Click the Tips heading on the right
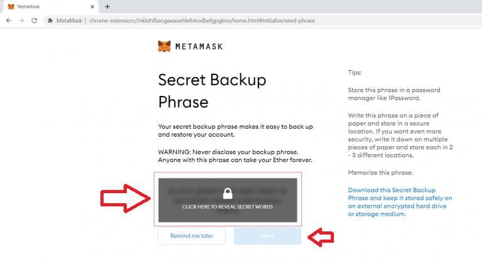 tap(355, 73)
